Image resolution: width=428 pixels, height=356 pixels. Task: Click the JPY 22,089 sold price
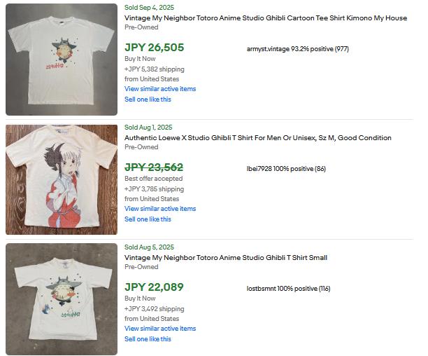coord(154,287)
